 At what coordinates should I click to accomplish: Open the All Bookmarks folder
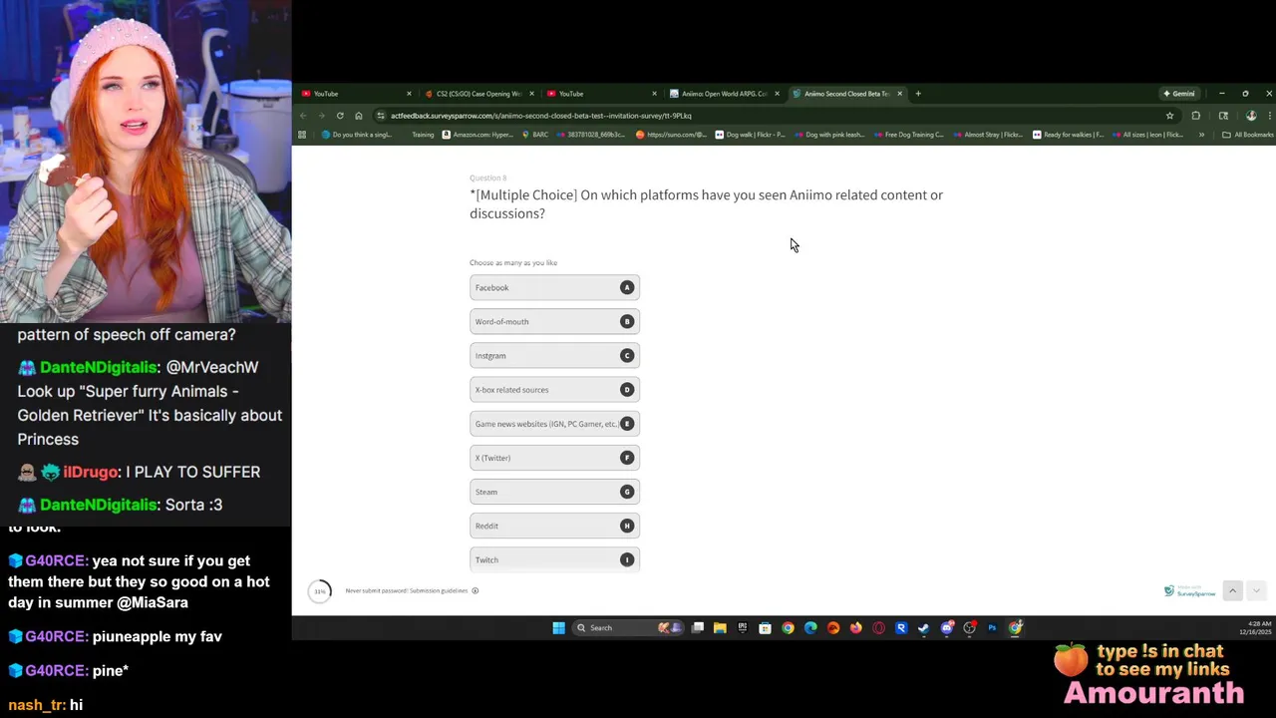pyautogui.click(x=1248, y=135)
